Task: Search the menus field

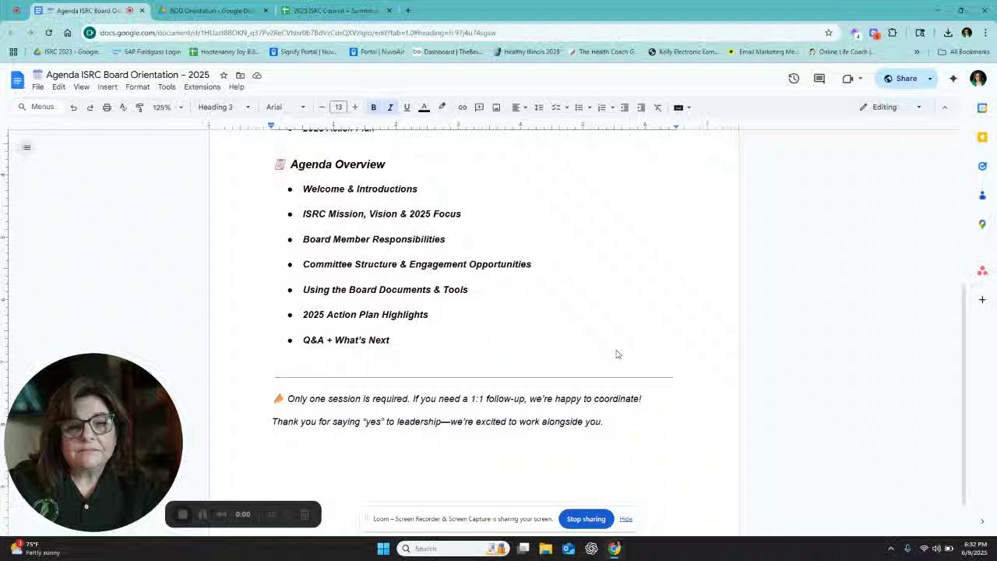Action: (37, 108)
